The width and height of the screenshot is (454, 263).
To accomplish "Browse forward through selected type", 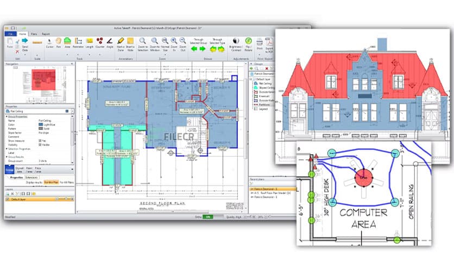I will coord(222,49).
